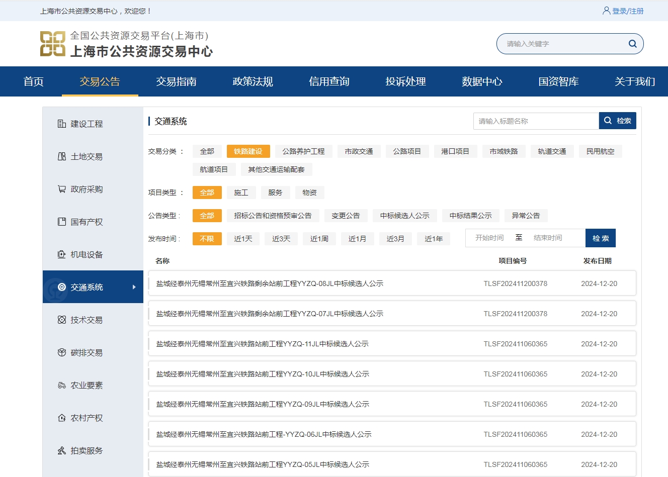The height and width of the screenshot is (477, 668).
Task: Go to 首页 nav tab
Action: coord(34,81)
